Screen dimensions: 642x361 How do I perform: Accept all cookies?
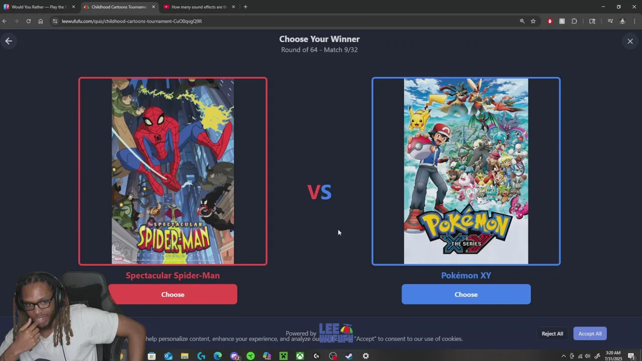tap(590, 333)
